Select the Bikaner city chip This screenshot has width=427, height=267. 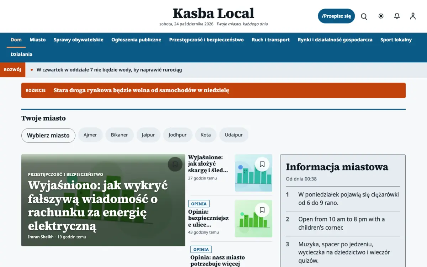click(120, 135)
